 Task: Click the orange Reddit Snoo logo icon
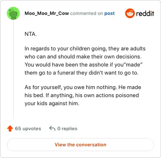pyautogui.click(x=130, y=13)
